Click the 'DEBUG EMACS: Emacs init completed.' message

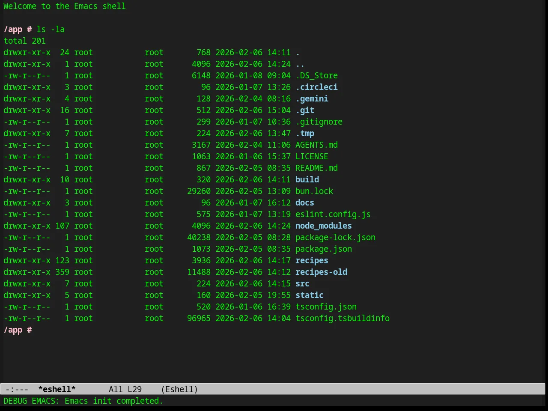[x=83, y=401]
